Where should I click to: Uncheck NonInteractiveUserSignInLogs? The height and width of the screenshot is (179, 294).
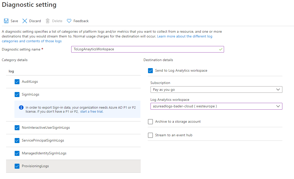(x=17, y=127)
